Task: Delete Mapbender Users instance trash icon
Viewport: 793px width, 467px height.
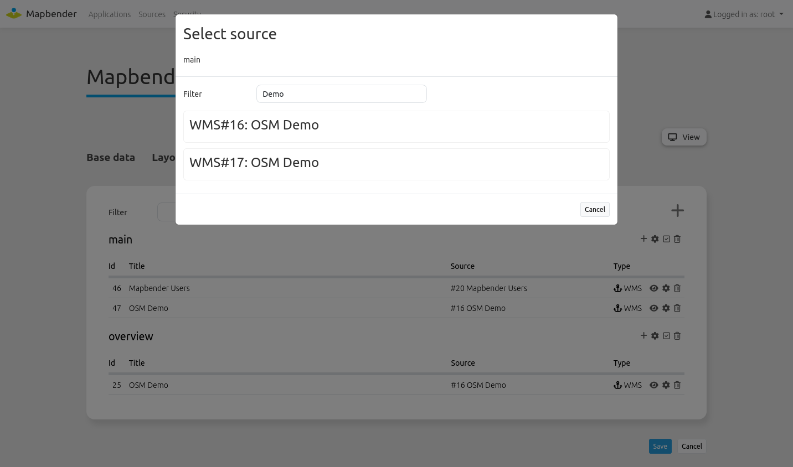Action: point(677,288)
